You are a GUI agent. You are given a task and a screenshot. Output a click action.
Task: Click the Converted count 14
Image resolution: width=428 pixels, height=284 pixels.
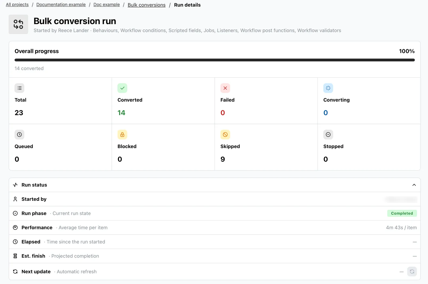pyautogui.click(x=121, y=113)
